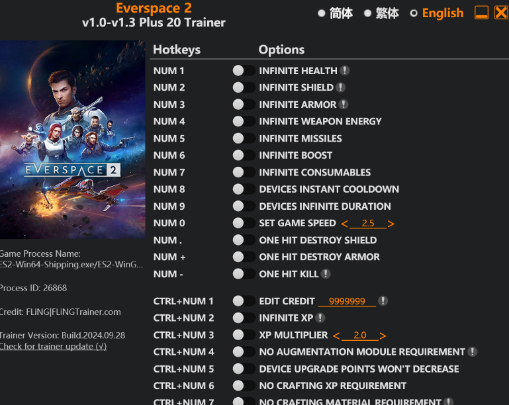
Task: Switch on One Hit Destroy Armor
Action: click(x=244, y=257)
